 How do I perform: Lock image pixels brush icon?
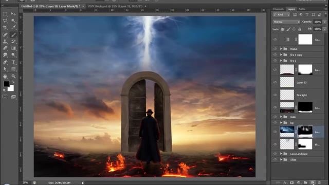pos(288,29)
